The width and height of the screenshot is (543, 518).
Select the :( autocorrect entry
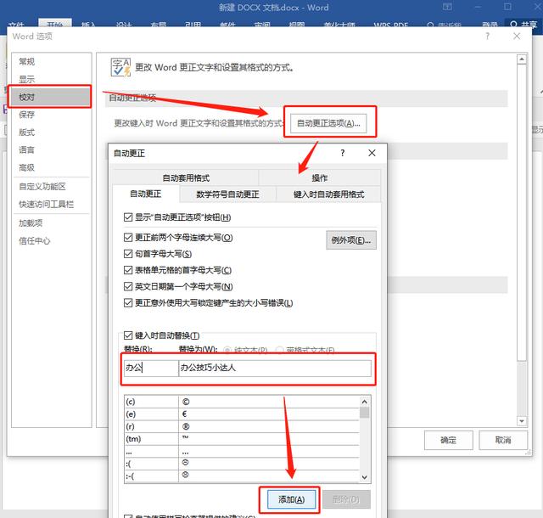(151, 464)
